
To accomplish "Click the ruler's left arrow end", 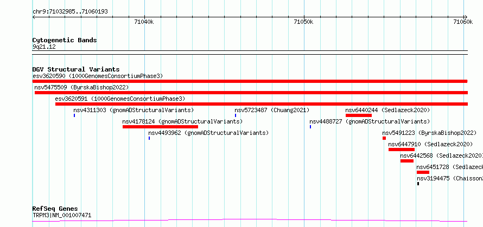I will click(34, 17).
